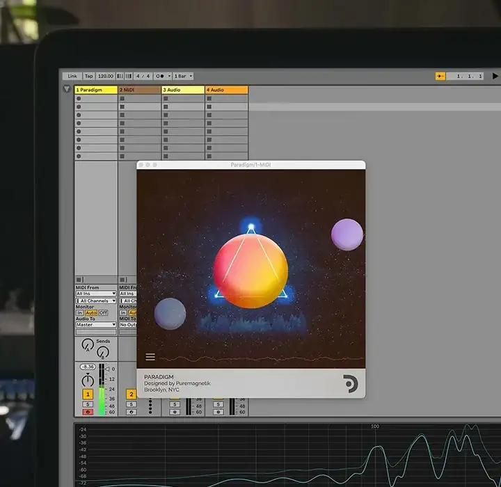Select the 3 Audio track header

183,90
